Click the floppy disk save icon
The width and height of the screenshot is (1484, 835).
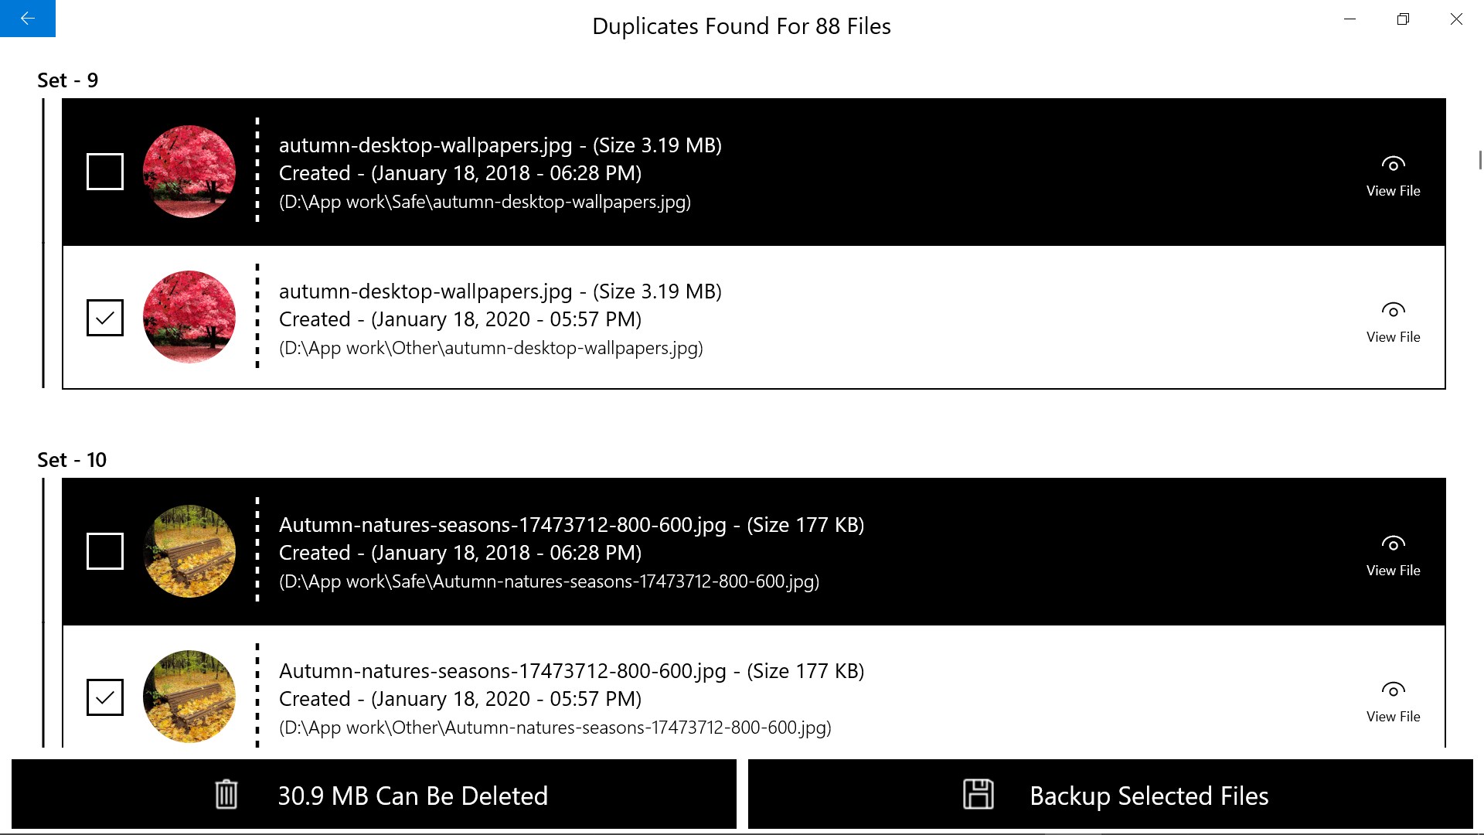point(980,794)
